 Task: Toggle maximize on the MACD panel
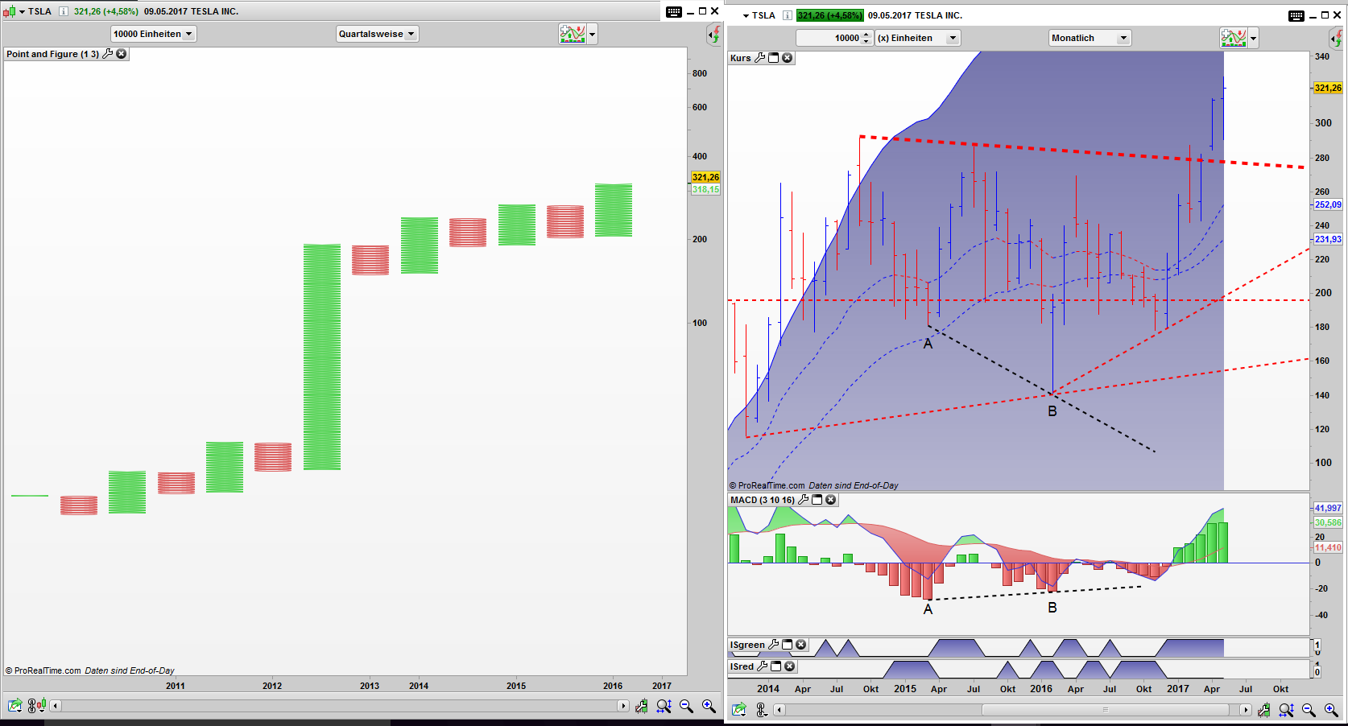tap(817, 500)
